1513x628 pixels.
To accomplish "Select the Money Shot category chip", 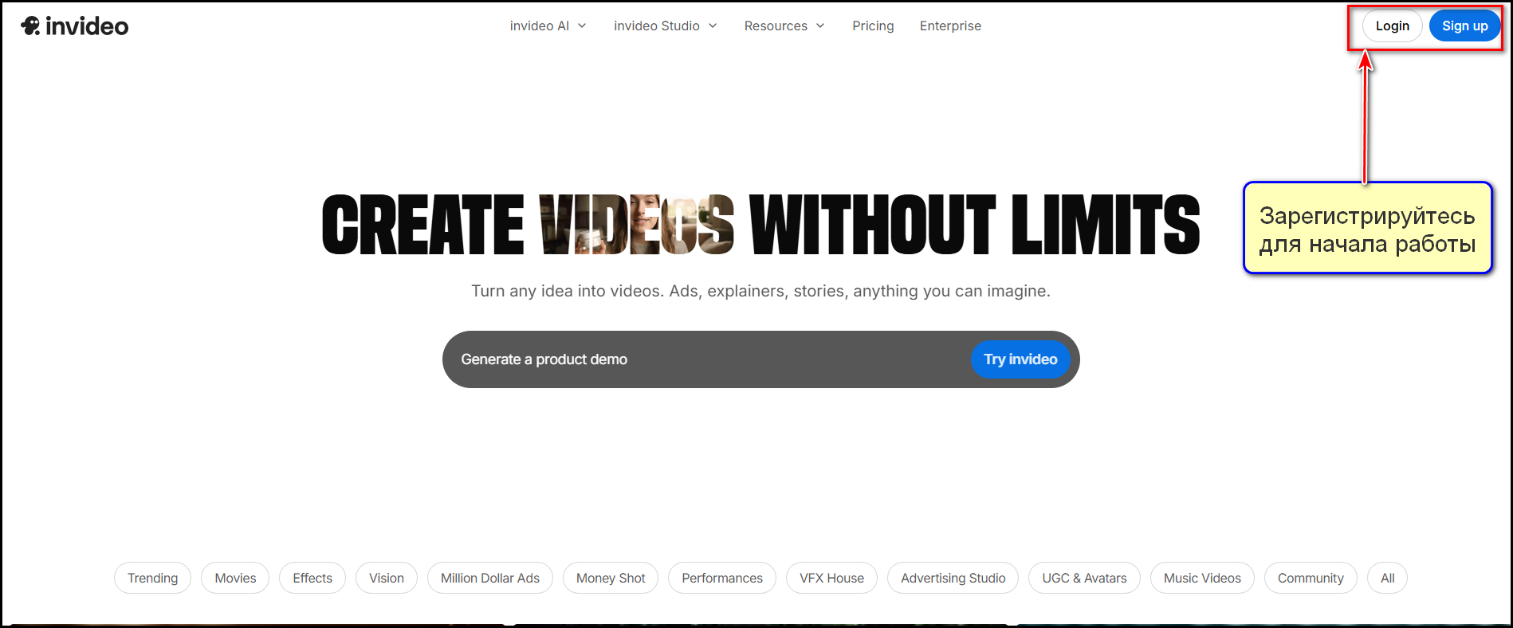I will pos(611,578).
